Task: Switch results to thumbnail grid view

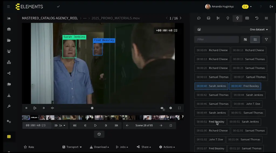Action: coord(245,40)
